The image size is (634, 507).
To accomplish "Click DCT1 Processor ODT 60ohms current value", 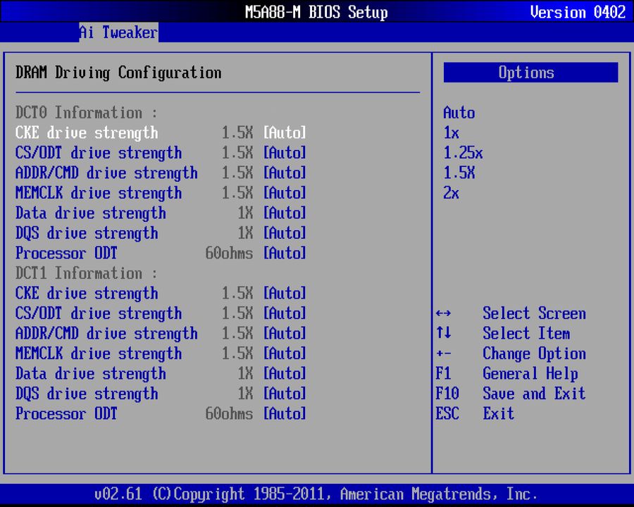I will click(x=229, y=413).
